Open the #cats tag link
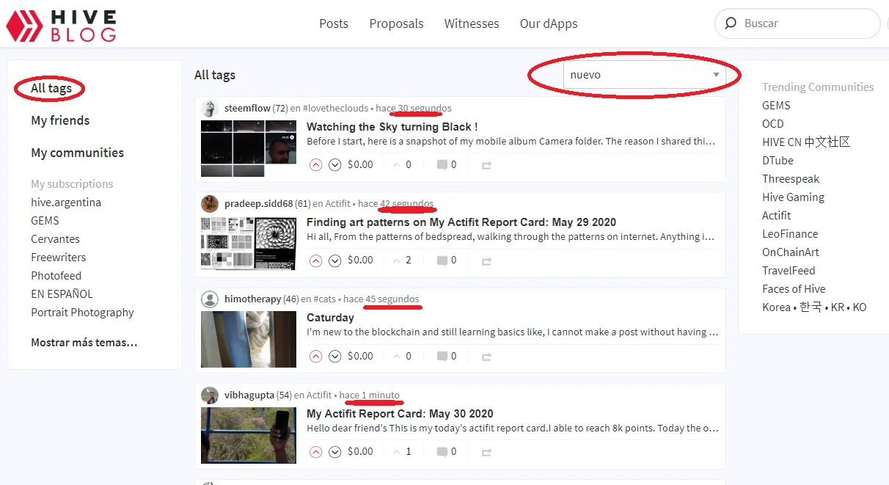889x485 pixels. tap(326, 299)
